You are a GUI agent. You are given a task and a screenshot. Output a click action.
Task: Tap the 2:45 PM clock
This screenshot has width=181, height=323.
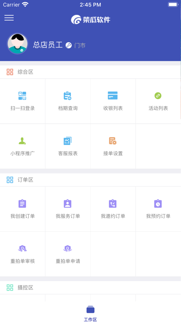point(90,5)
